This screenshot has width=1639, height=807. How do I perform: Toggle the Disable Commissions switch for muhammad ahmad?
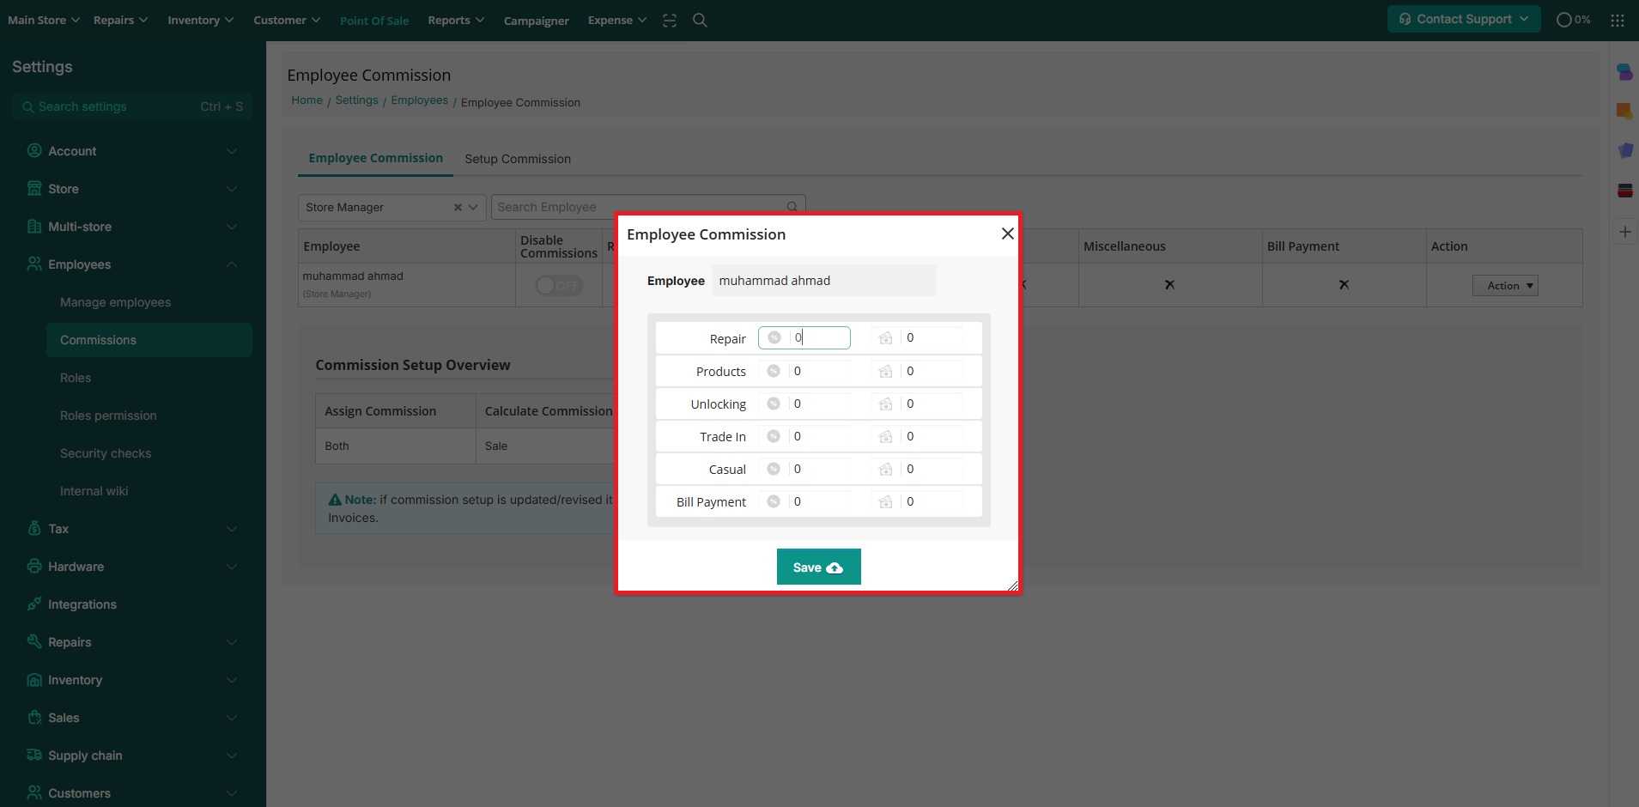point(558,285)
